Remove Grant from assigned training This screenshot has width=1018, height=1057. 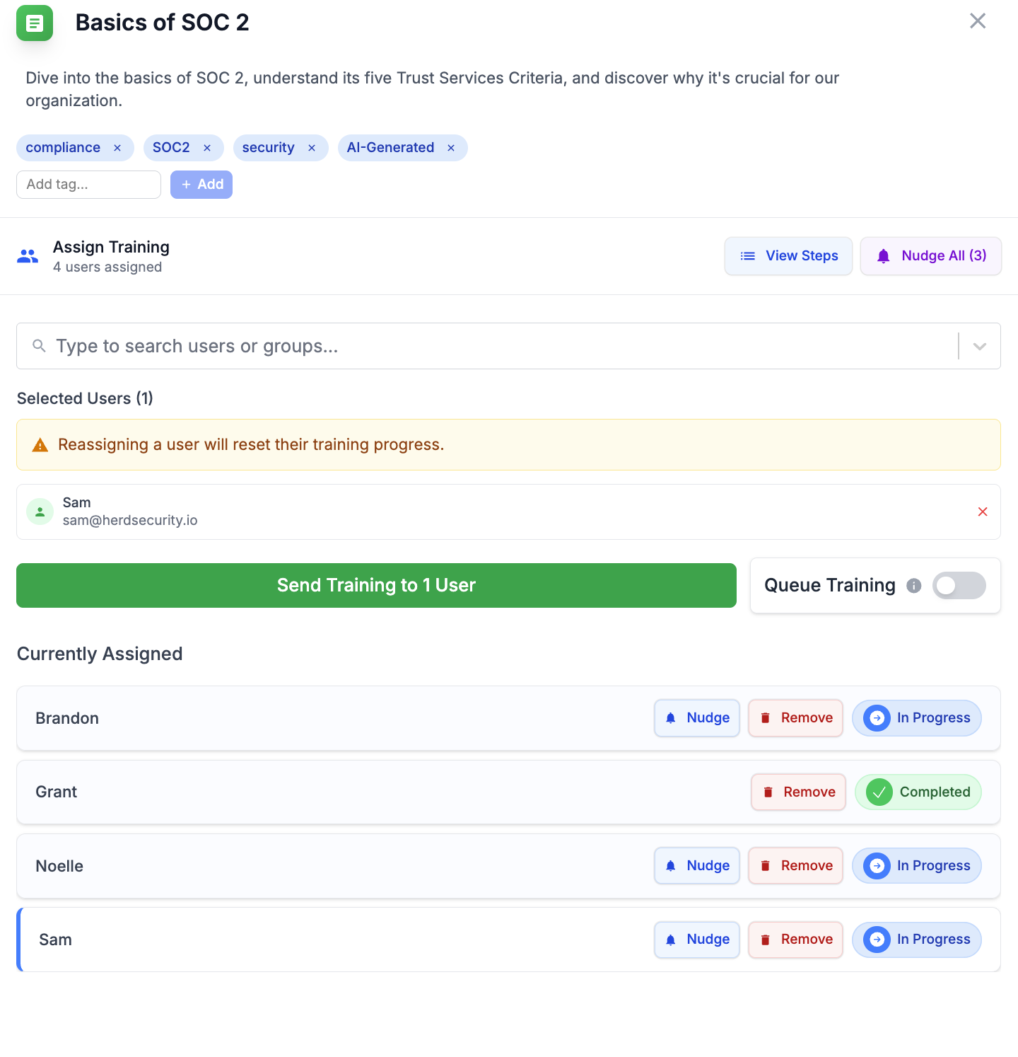pos(799,792)
